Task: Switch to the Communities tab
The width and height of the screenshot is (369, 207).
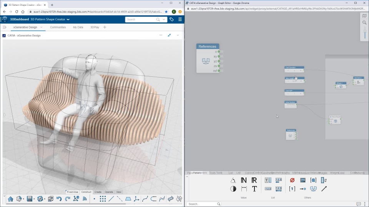Action: [58, 27]
